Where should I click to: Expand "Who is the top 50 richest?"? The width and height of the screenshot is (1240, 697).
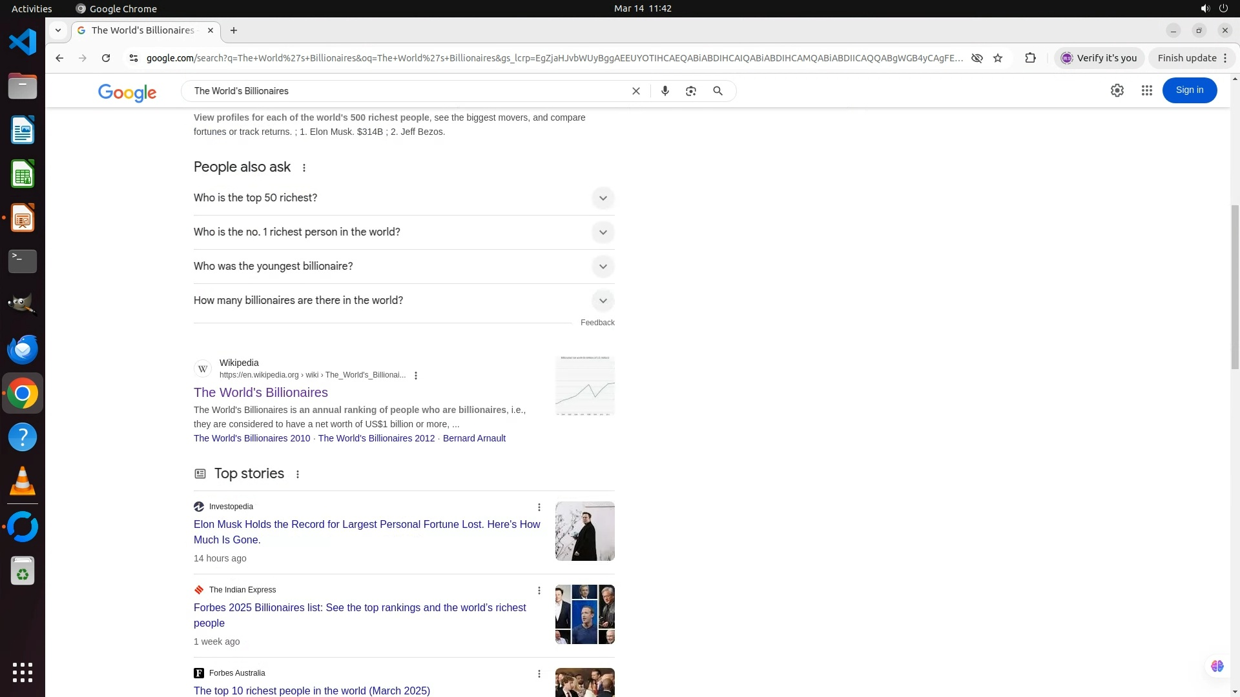coord(603,198)
